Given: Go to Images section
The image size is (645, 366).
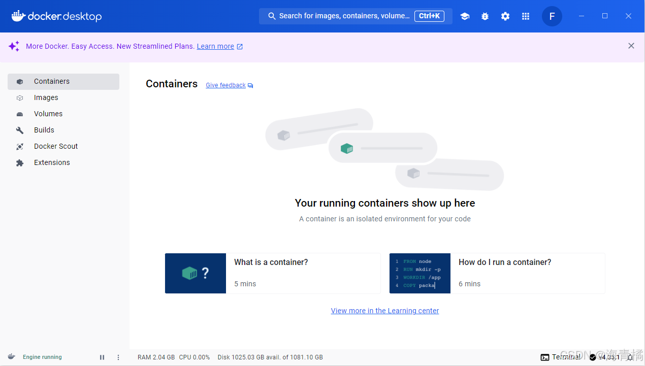Looking at the screenshot, I should tap(63, 97).
